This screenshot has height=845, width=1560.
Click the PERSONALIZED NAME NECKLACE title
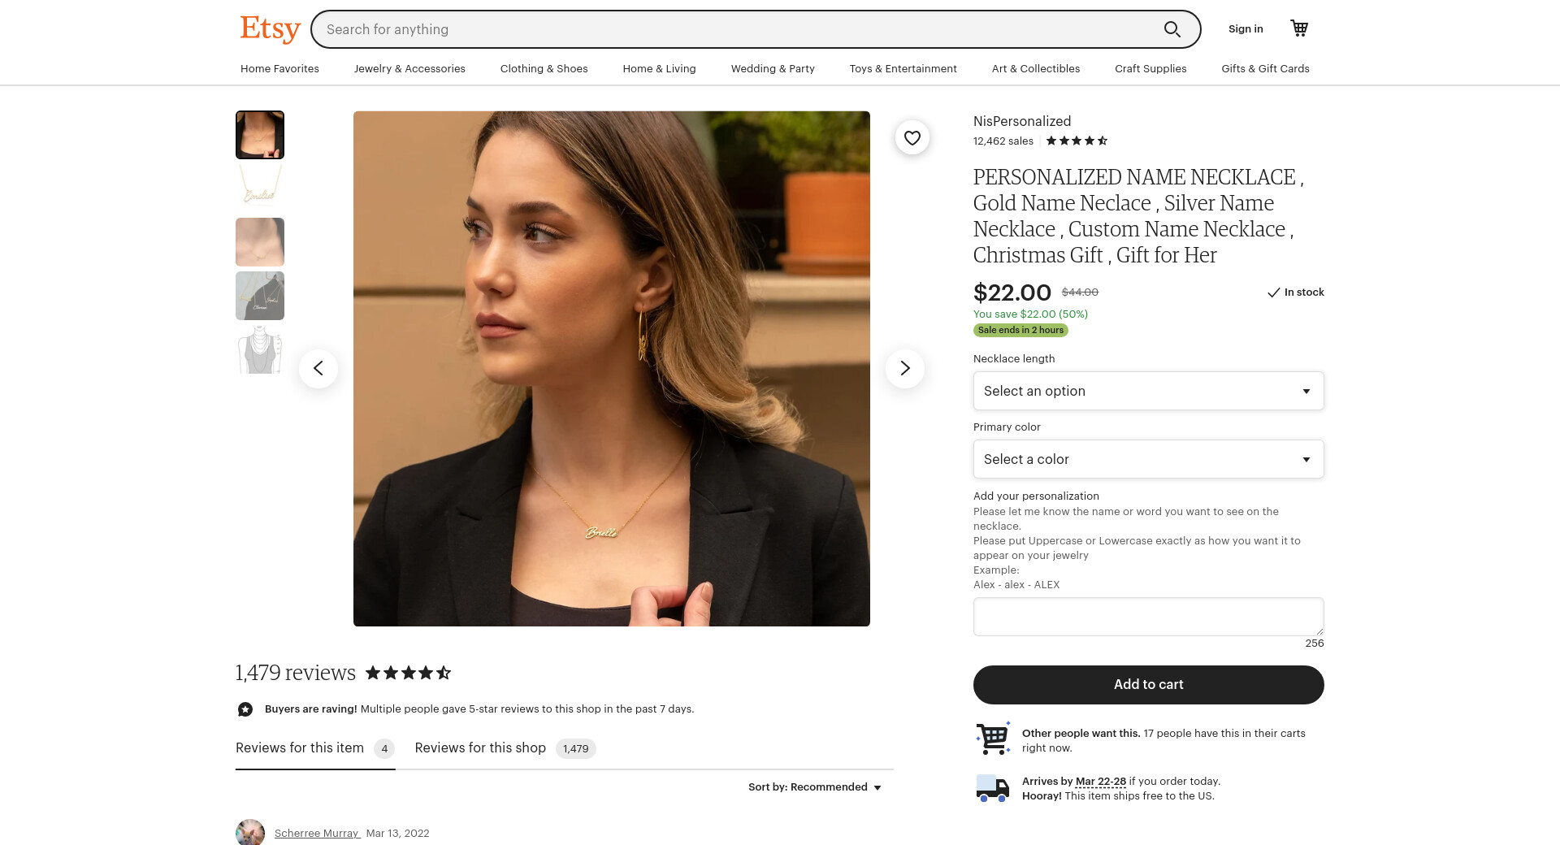coord(1138,216)
